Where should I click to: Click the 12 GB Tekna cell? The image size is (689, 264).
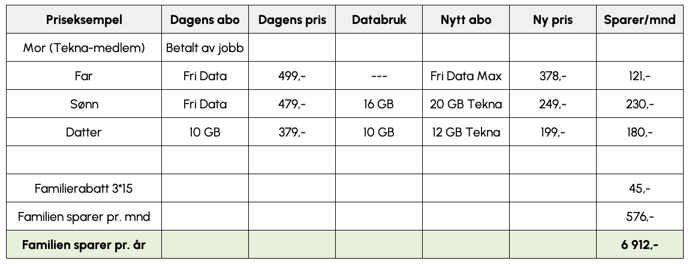point(466,132)
